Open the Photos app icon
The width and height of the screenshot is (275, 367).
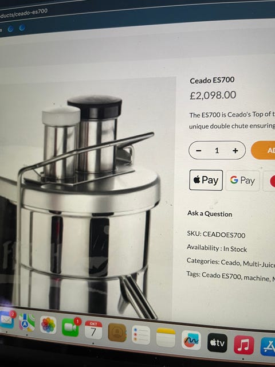[x=48, y=325]
